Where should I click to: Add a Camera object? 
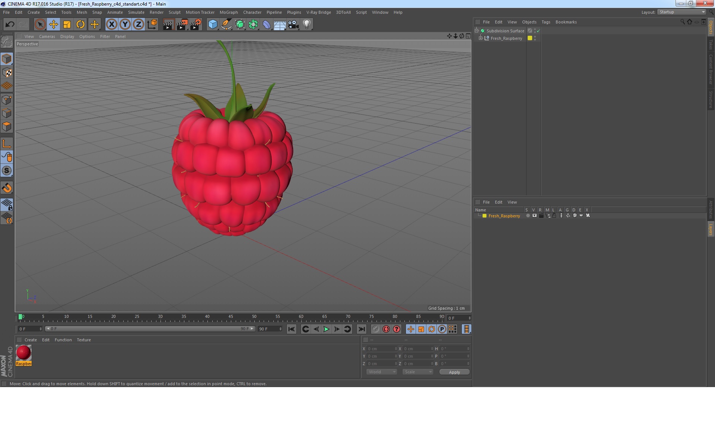[x=293, y=25]
